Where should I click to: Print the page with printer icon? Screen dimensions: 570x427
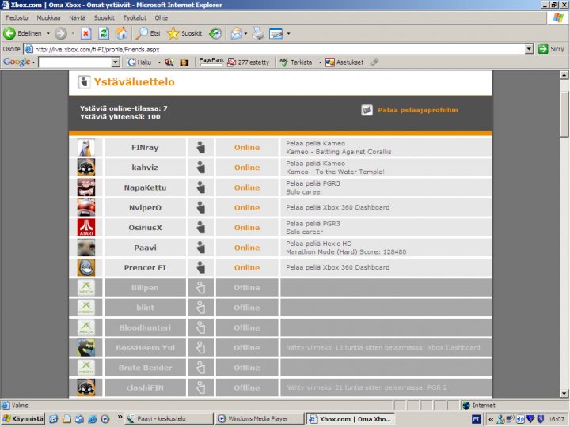pyautogui.click(x=258, y=34)
